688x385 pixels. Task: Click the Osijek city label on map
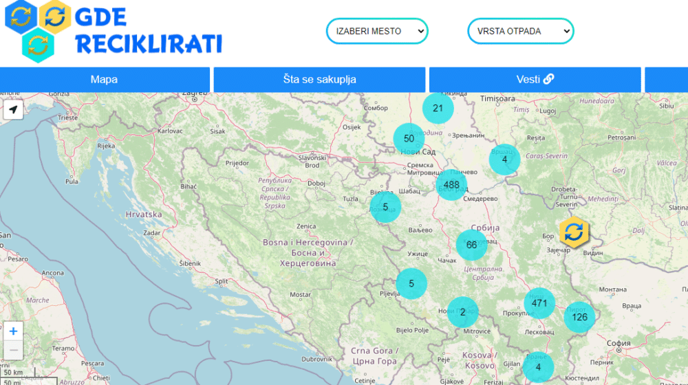pos(352,127)
